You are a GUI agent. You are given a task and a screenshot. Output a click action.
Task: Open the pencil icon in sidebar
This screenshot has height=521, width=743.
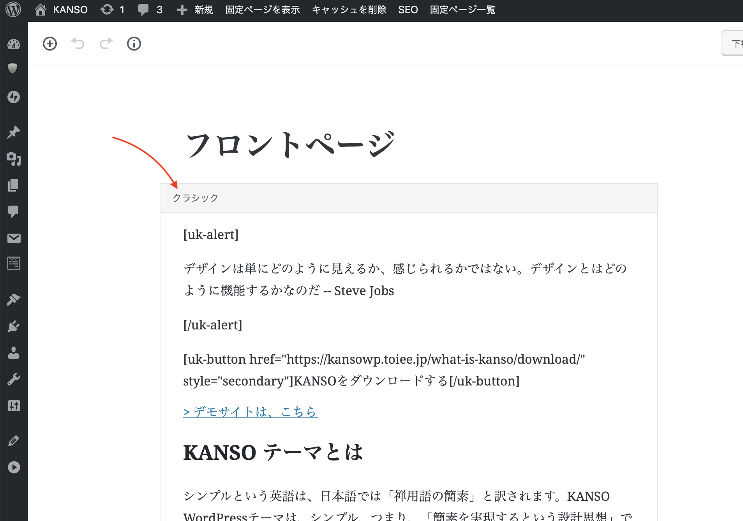[14, 441]
